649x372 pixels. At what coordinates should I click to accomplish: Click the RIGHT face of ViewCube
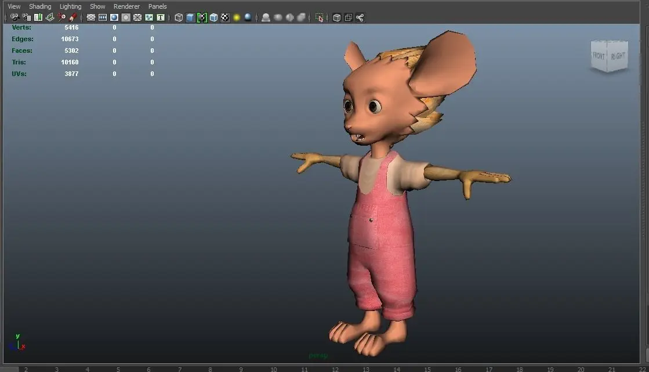click(x=618, y=56)
